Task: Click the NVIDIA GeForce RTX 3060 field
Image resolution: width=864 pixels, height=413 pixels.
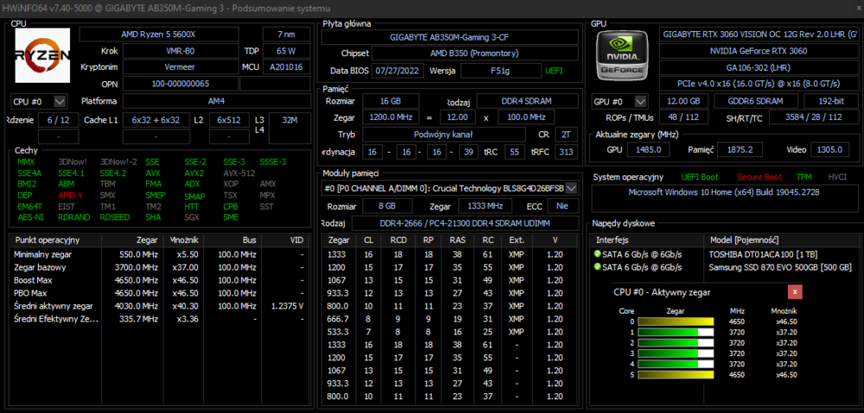Action: tap(759, 51)
